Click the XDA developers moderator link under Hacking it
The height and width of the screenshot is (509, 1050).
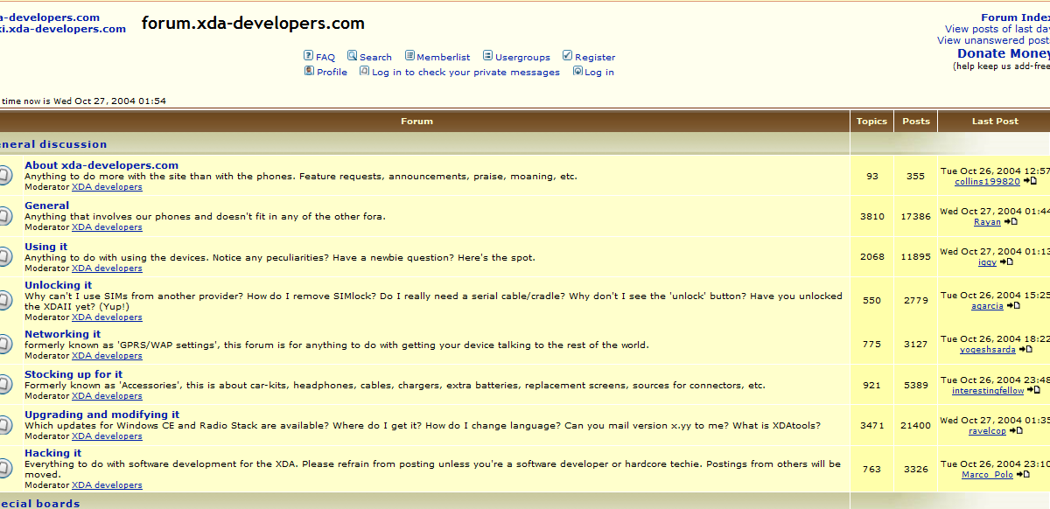pos(107,485)
